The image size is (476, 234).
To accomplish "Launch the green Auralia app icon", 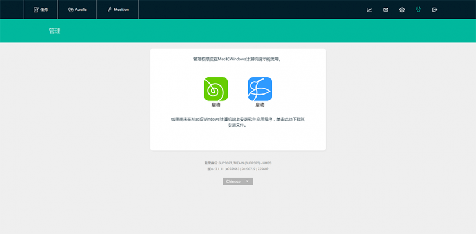I will tap(216, 89).
